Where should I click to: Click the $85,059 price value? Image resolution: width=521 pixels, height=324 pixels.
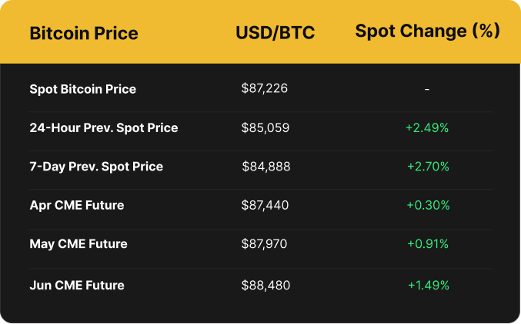[x=265, y=127]
